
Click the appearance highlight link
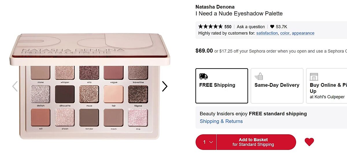click(x=303, y=33)
